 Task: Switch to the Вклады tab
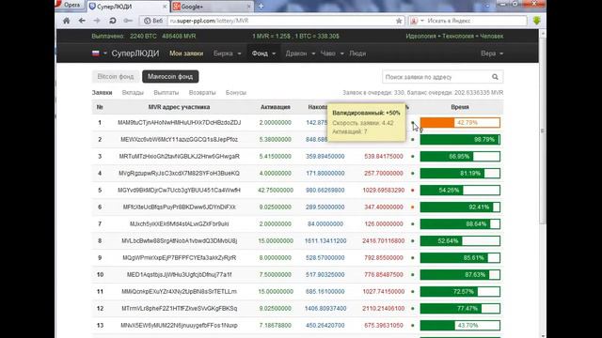(133, 93)
